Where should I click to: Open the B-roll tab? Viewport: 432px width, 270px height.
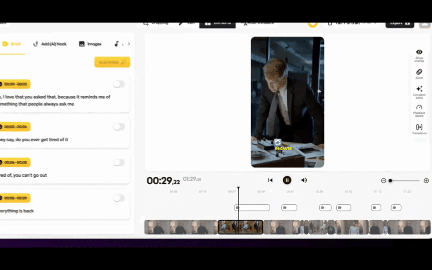(x=11, y=44)
